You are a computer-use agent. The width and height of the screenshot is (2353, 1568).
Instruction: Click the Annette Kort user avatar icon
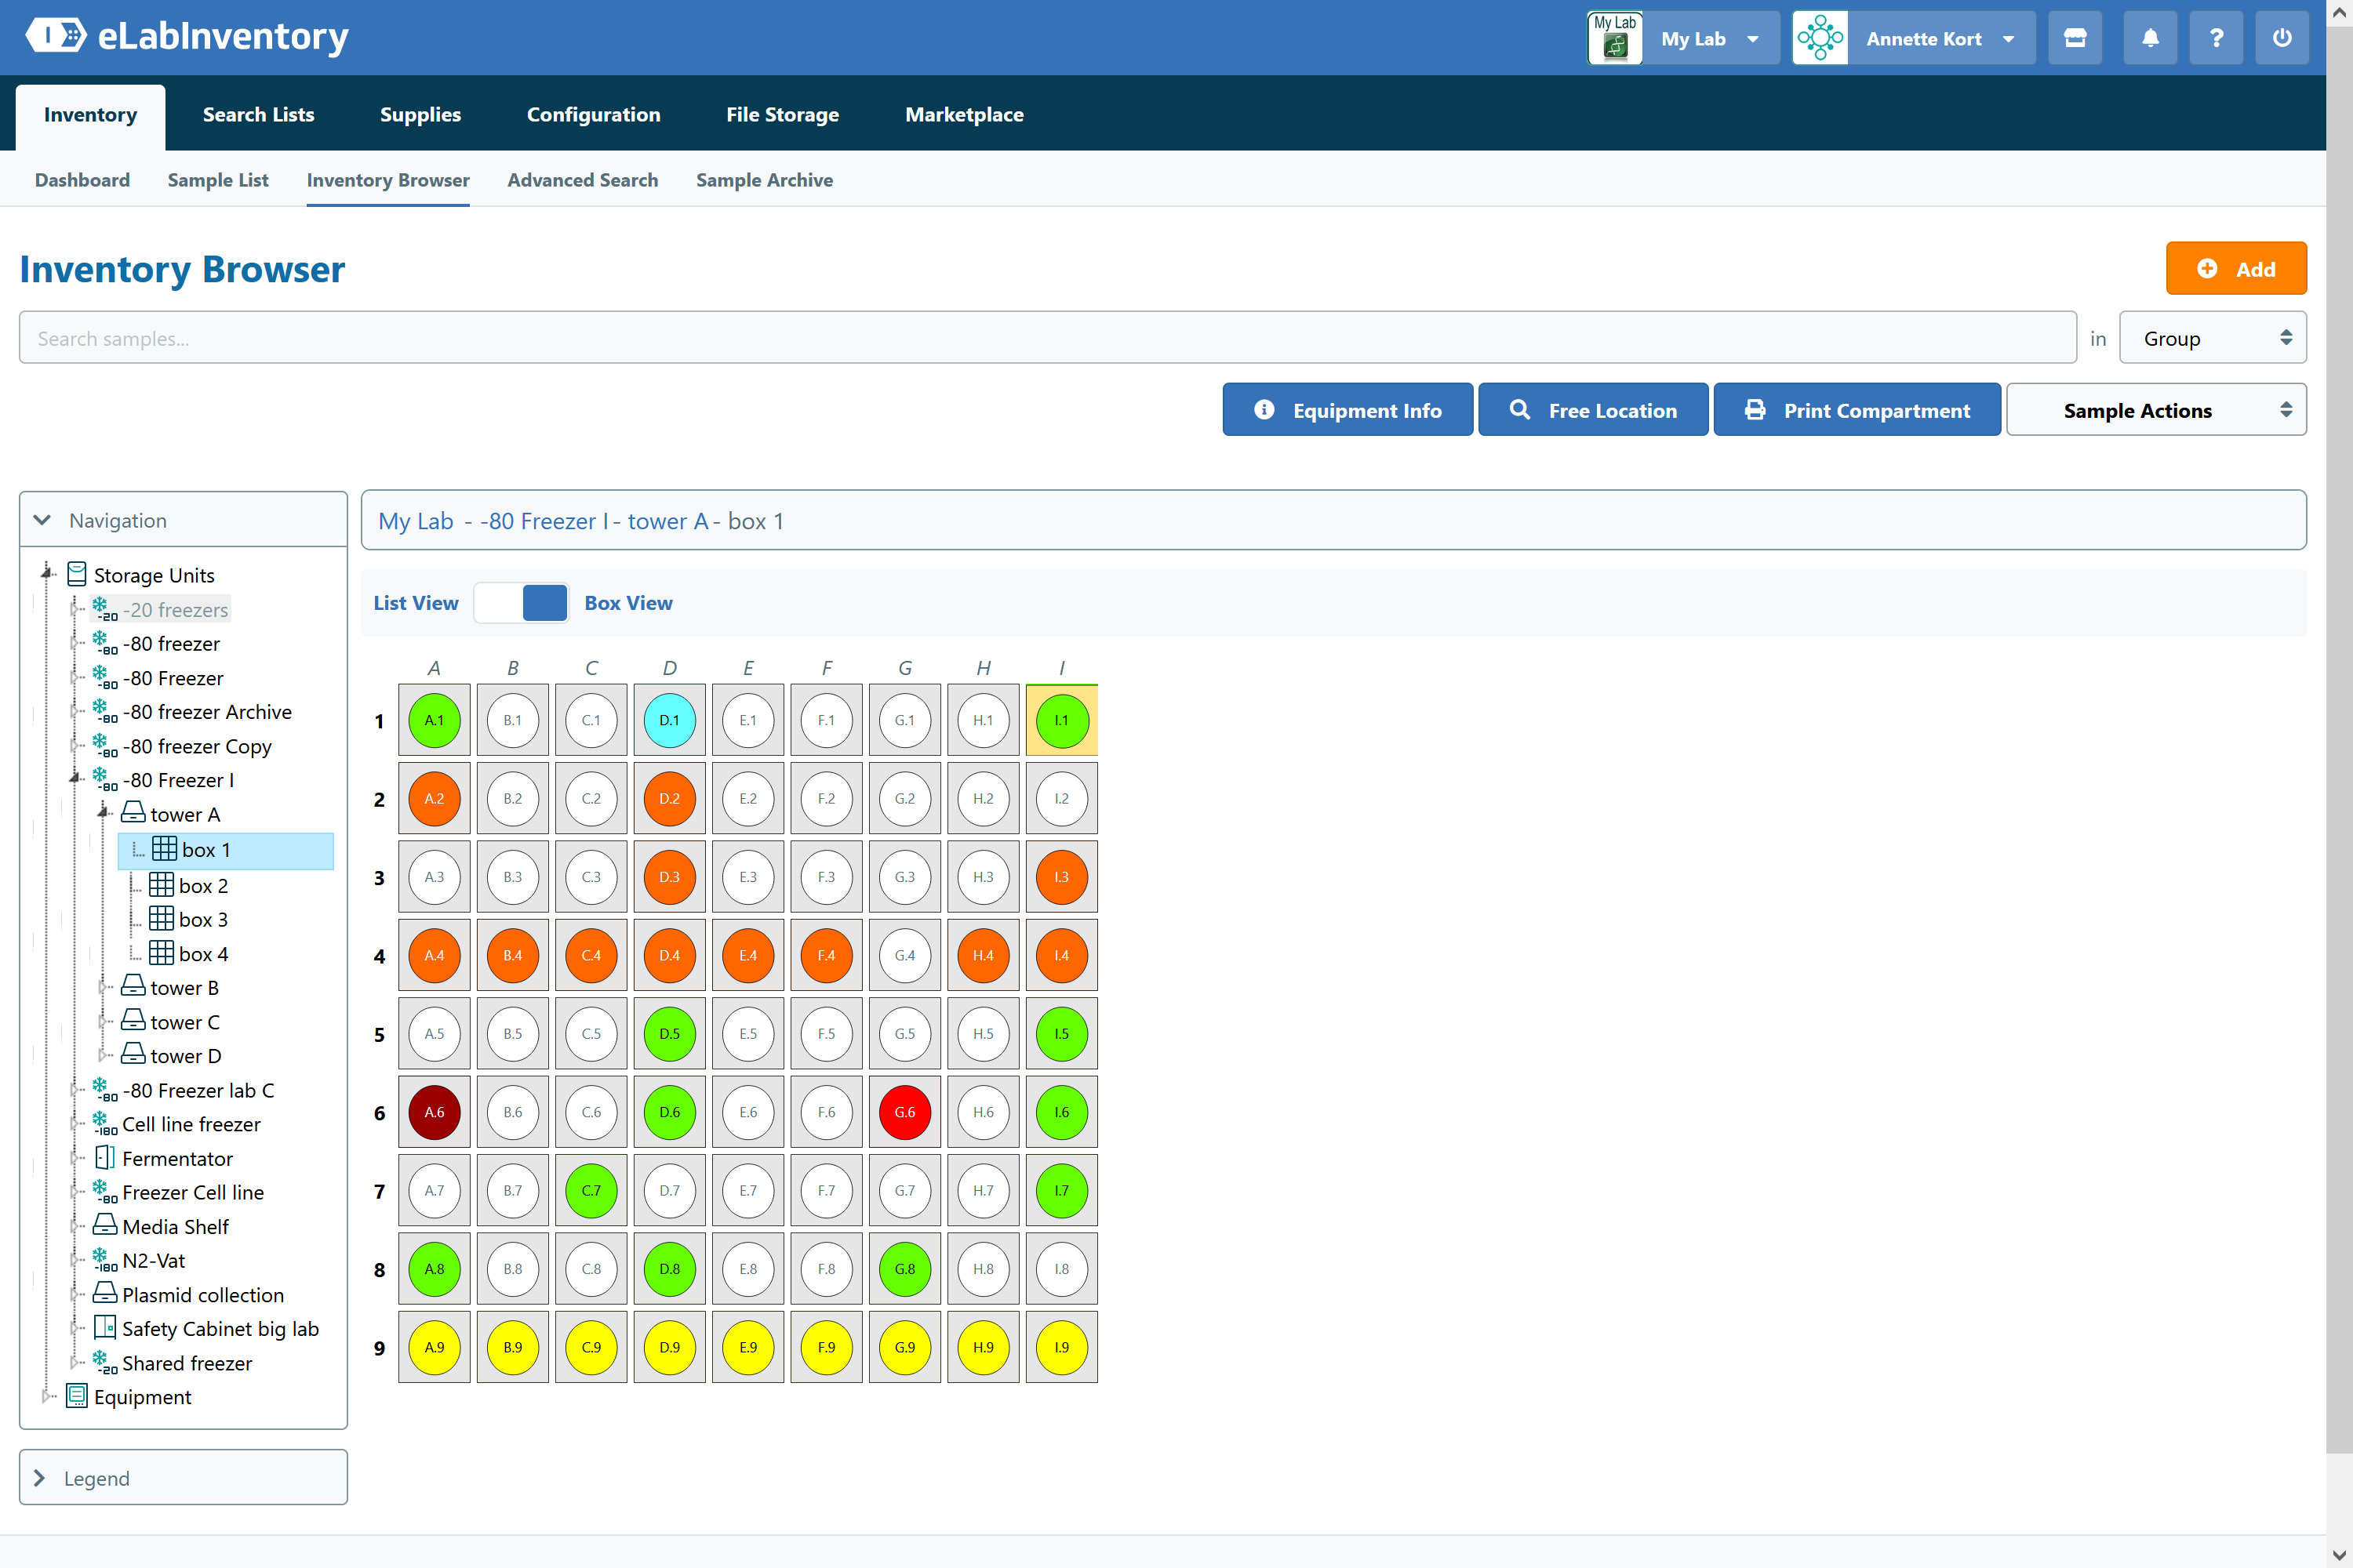pos(1820,38)
